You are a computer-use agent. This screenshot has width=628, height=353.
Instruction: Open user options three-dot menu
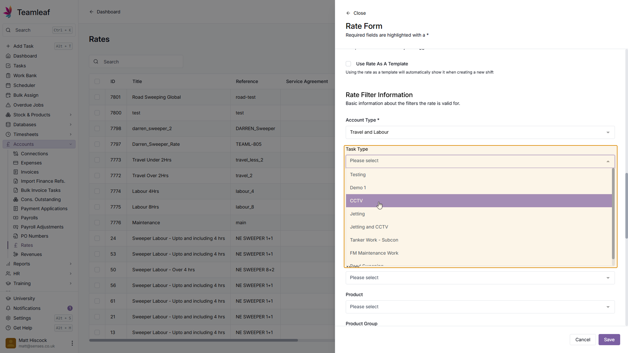tap(72, 343)
